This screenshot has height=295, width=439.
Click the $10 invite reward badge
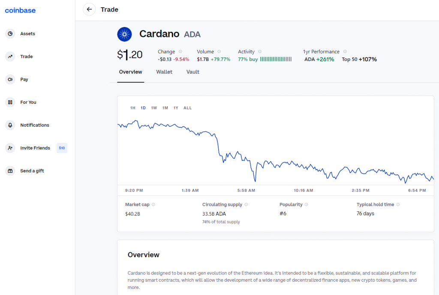[x=62, y=148]
